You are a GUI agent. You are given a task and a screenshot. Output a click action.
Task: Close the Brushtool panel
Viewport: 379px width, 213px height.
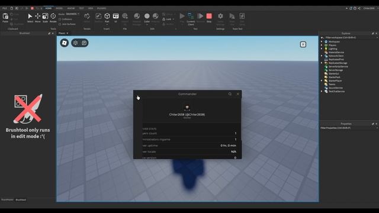pyautogui.click(x=53, y=33)
